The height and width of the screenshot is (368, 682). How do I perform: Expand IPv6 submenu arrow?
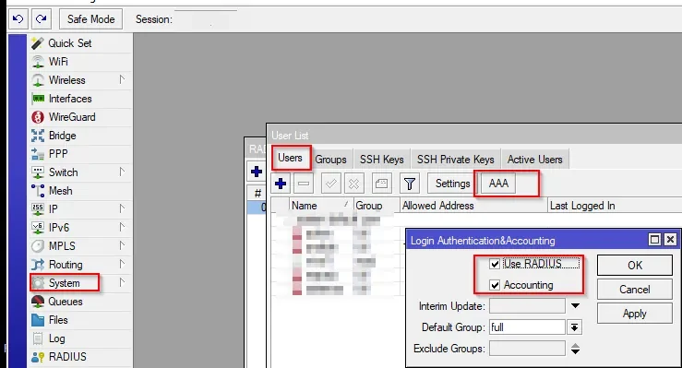pos(122,227)
